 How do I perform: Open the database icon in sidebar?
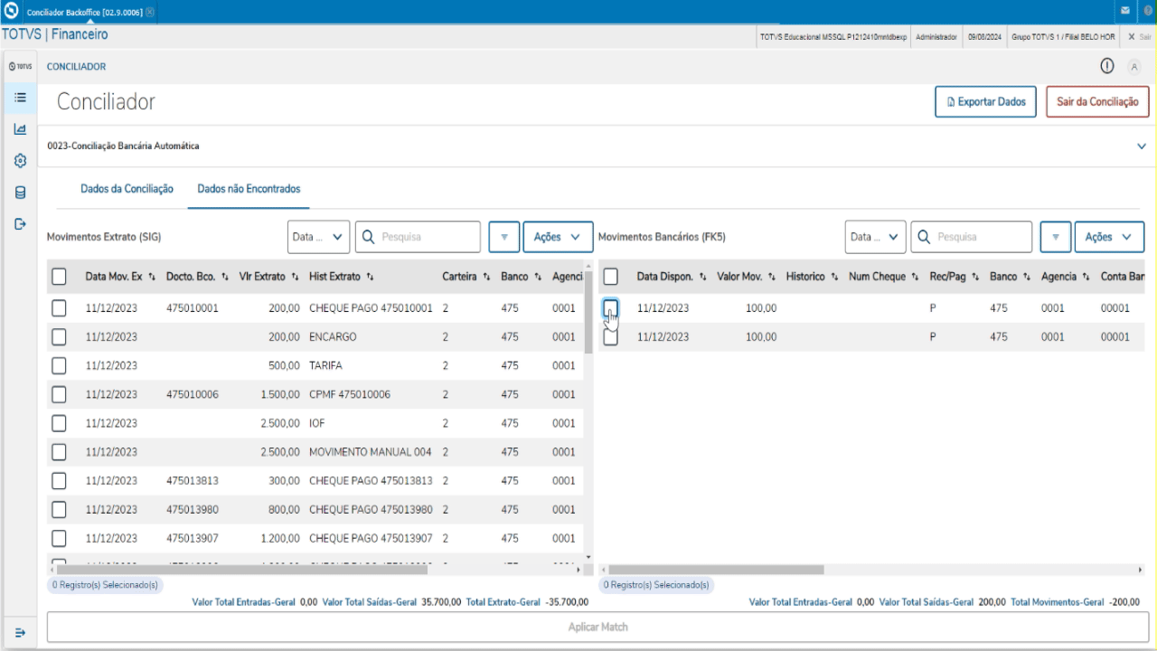[x=20, y=193]
